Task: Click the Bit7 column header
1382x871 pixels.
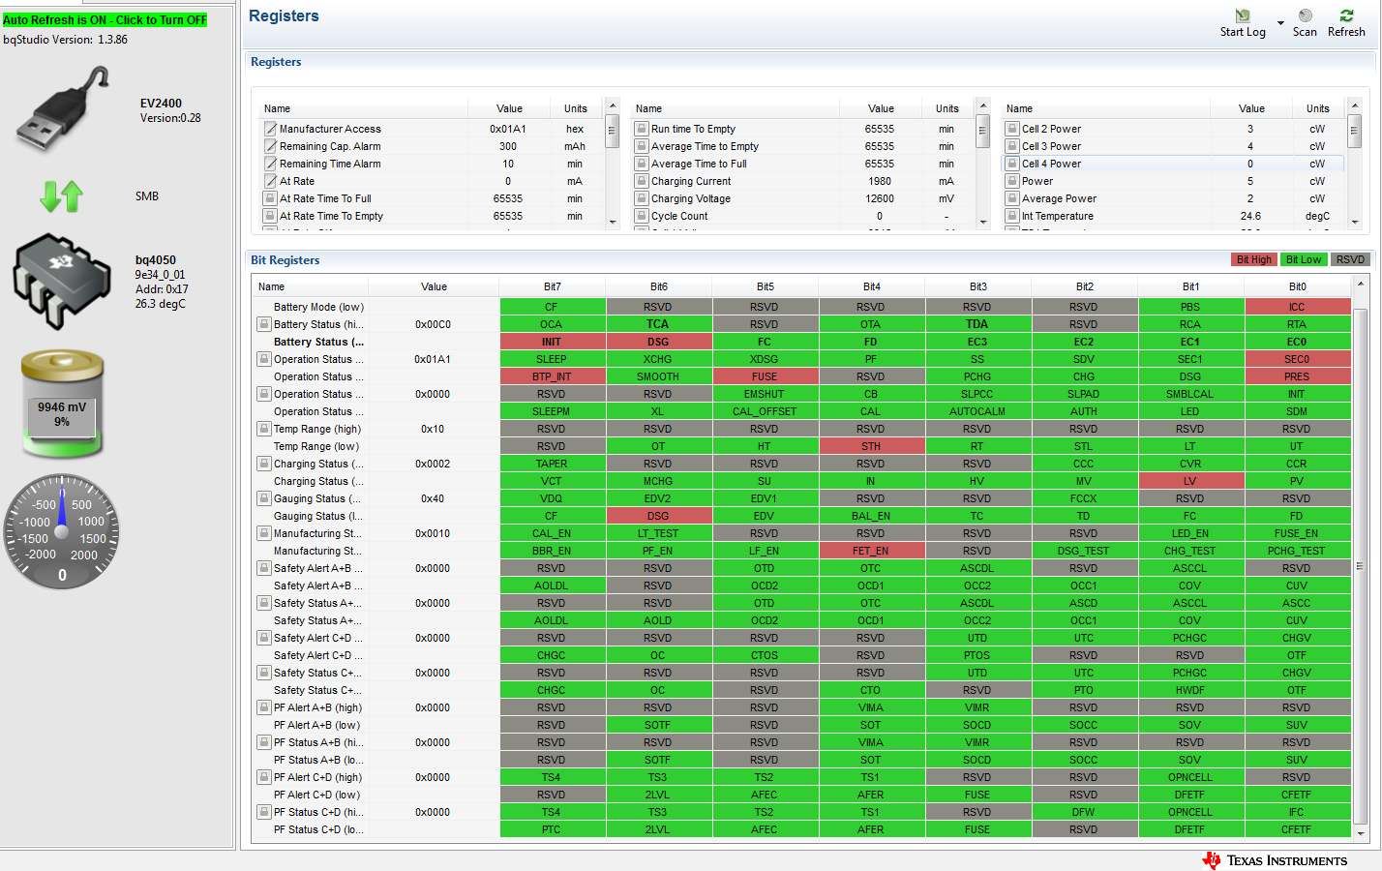Action: [x=552, y=286]
